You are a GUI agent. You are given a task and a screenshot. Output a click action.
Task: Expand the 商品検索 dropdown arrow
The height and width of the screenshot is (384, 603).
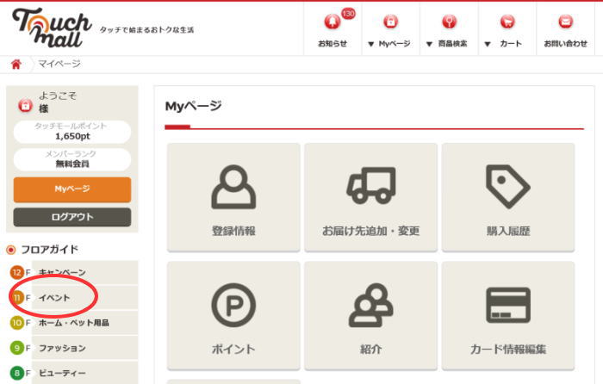(429, 44)
